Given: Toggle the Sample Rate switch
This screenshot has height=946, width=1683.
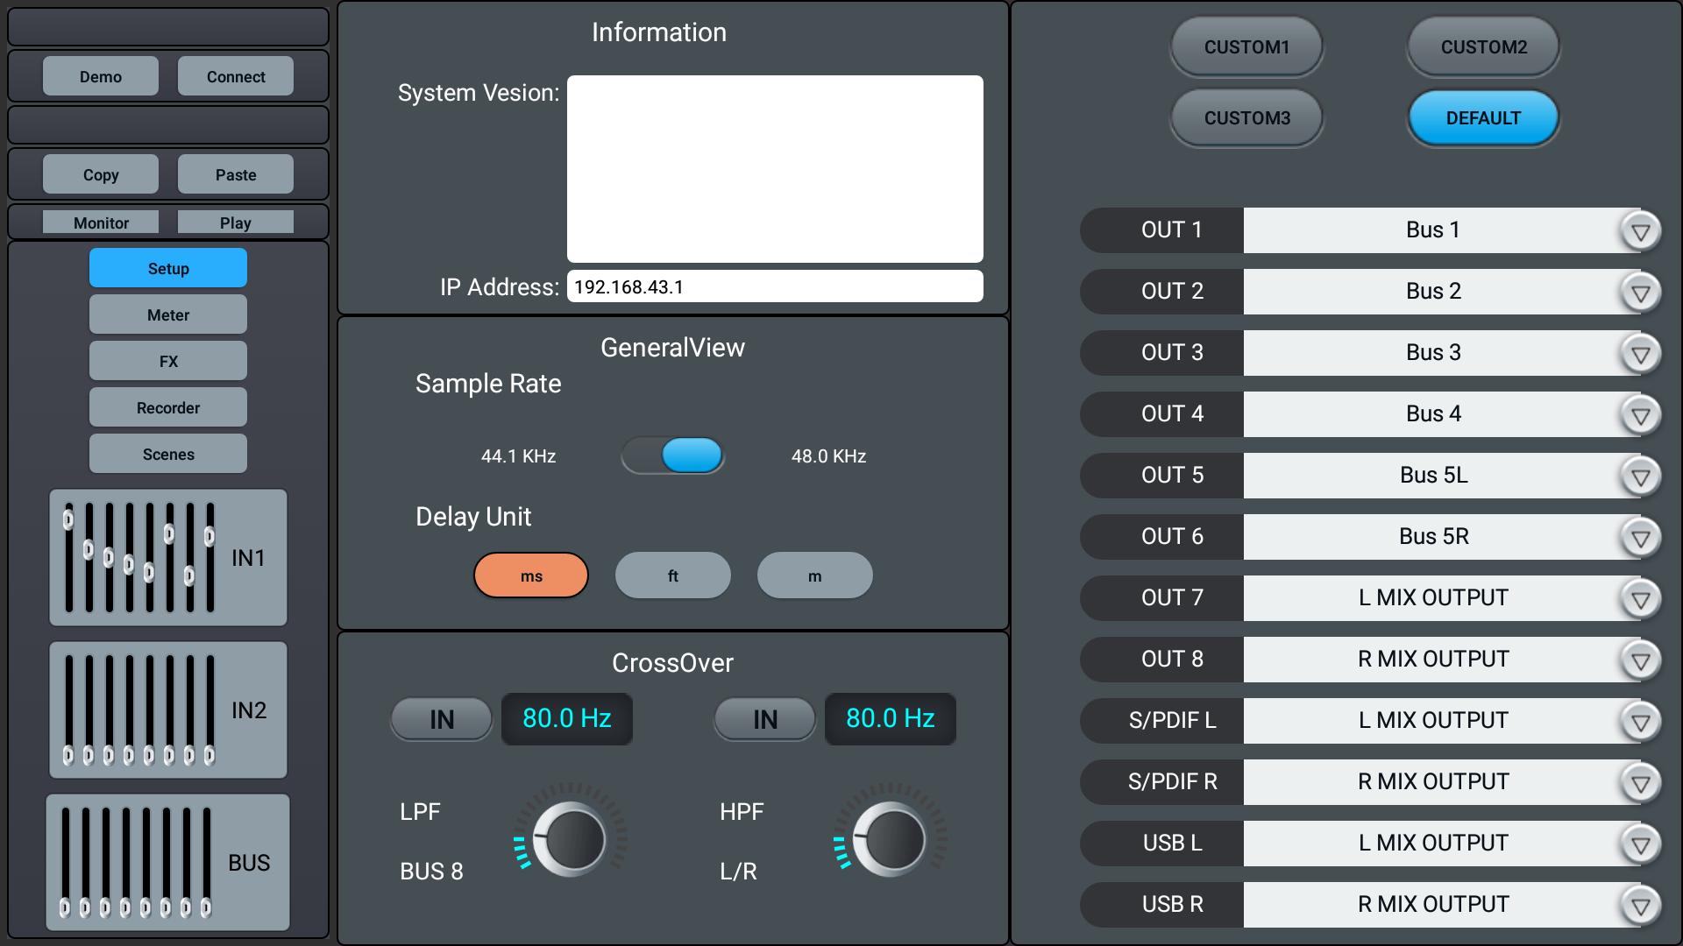Looking at the screenshot, I should coord(672,455).
